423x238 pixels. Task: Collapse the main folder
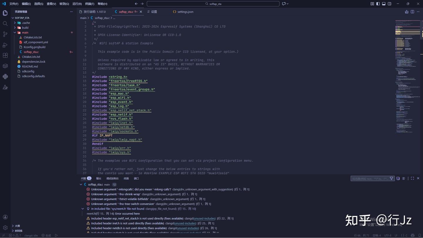pos(15,33)
